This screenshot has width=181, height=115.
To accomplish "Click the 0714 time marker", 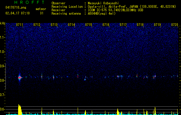I will (71, 24).
